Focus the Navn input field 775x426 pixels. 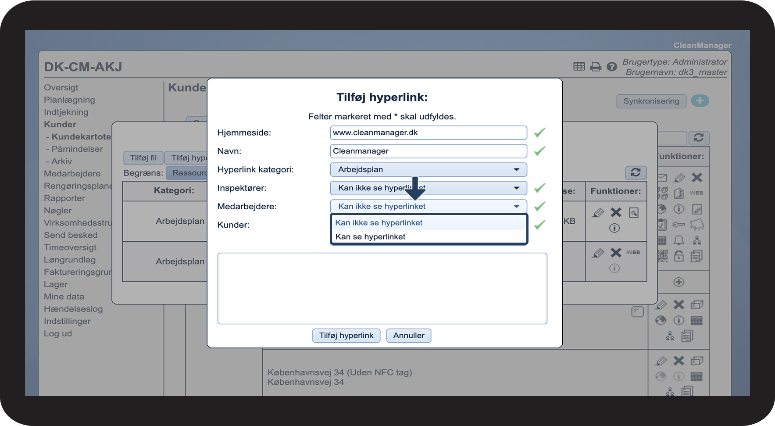pos(429,151)
